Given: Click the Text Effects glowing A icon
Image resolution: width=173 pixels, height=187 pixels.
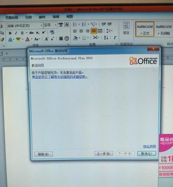Looking at the screenshot, I should click(x=10, y=40).
